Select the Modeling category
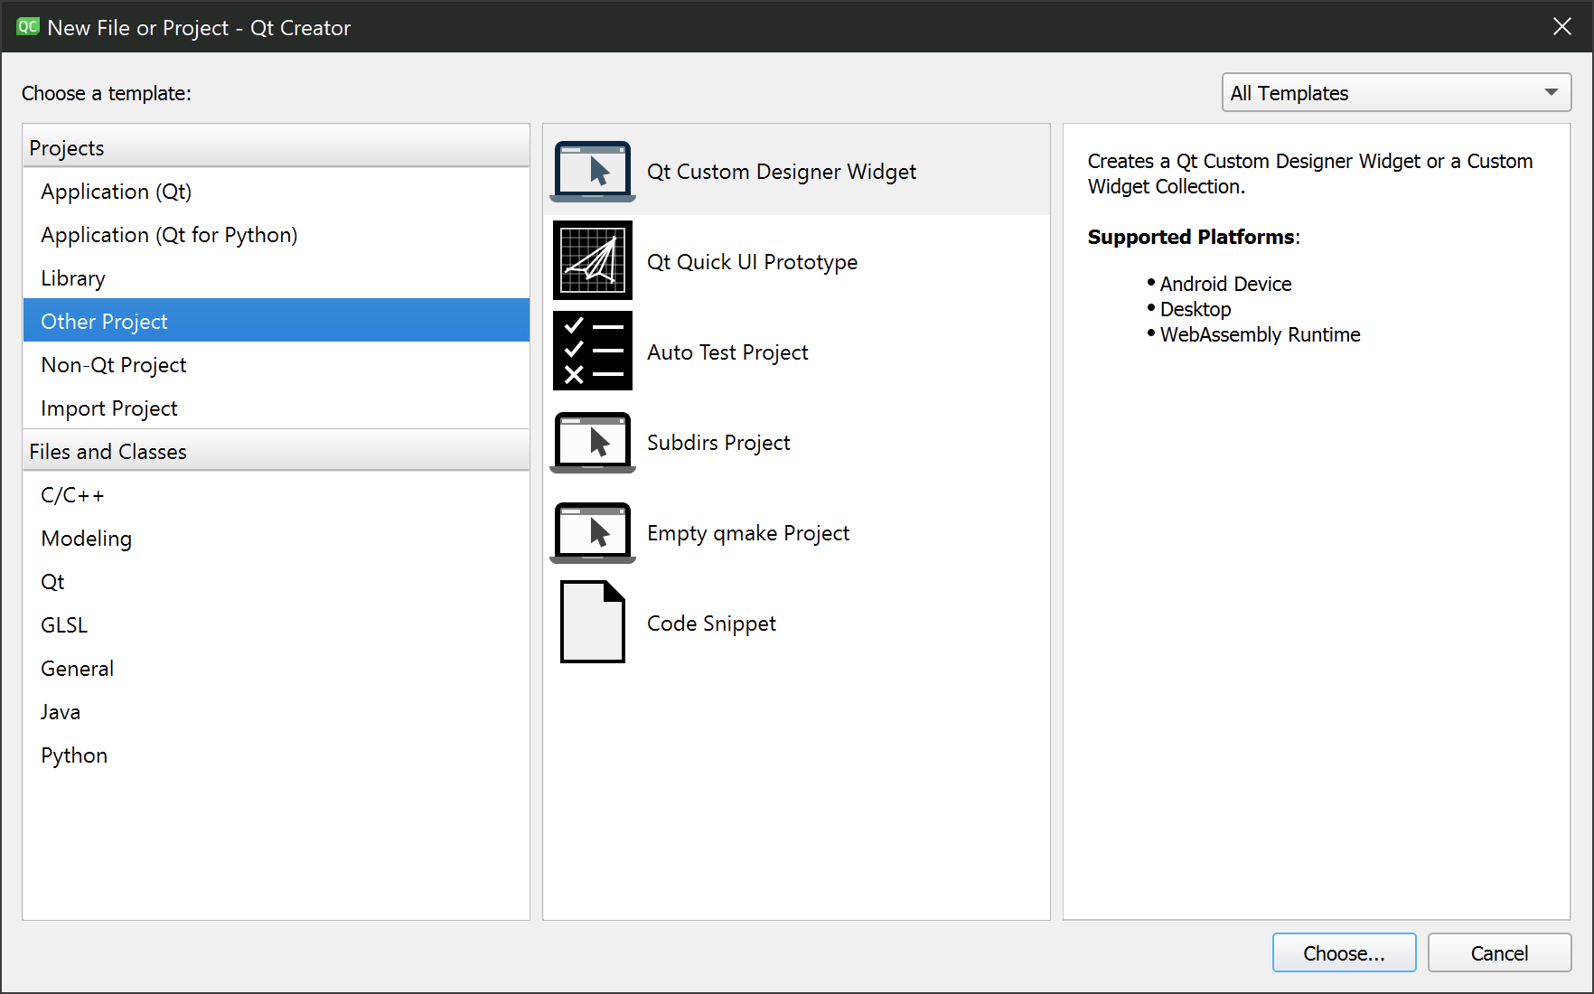The height and width of the screenshot is (994, 1594). click(x=87, y=539)
